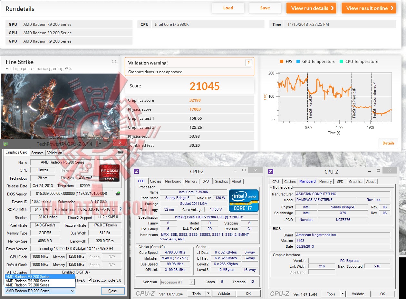Click the GPU-Z title bar app icon

pos(5,144)
